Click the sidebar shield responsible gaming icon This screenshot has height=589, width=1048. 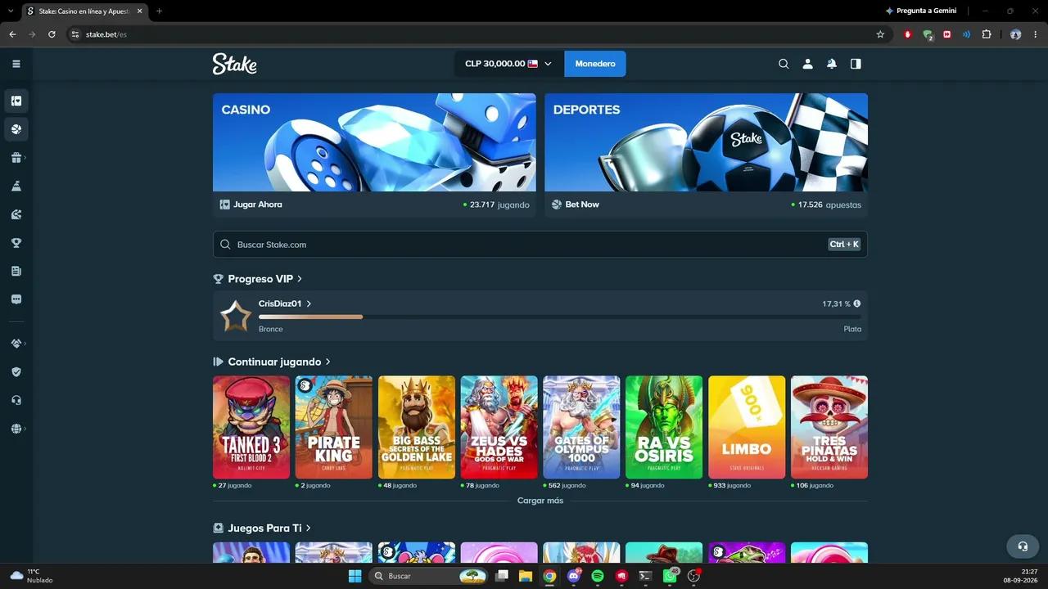(x=16, y=371)
